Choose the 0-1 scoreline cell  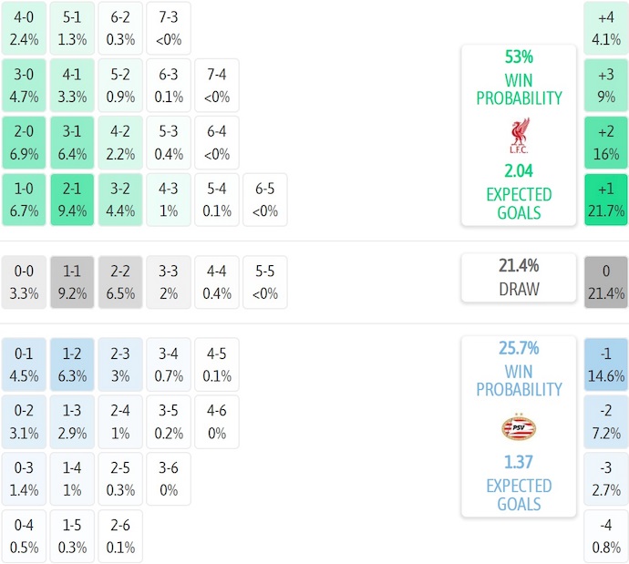point(24,364)
